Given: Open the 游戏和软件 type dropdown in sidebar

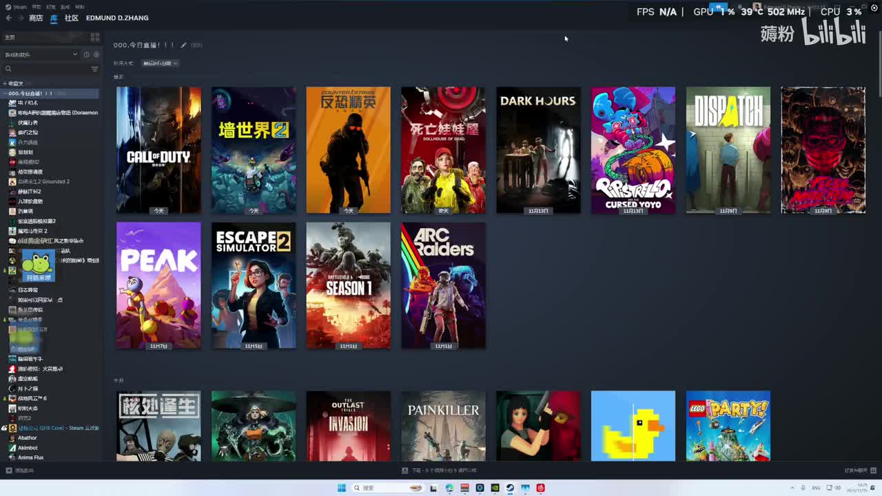Looking at the screenshot, I should tap(41, 54).
